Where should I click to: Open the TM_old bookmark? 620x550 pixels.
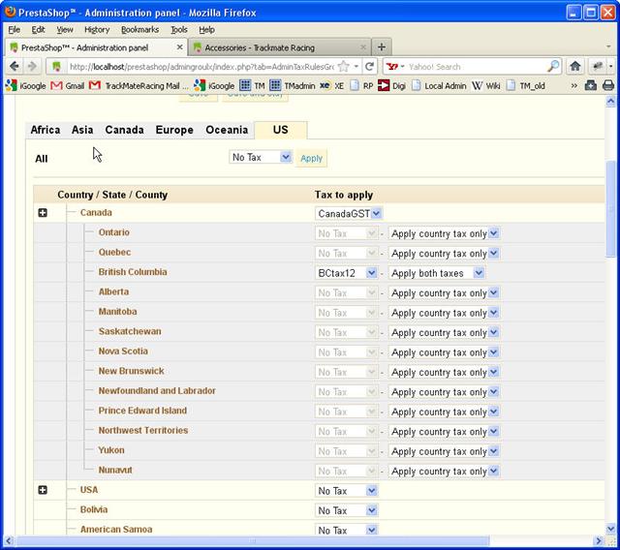526,86
